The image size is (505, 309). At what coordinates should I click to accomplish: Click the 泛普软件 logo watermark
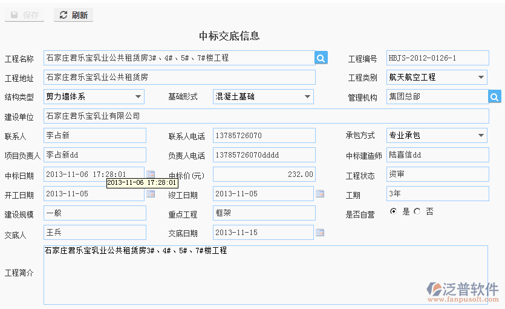click(x=463, y=291)
